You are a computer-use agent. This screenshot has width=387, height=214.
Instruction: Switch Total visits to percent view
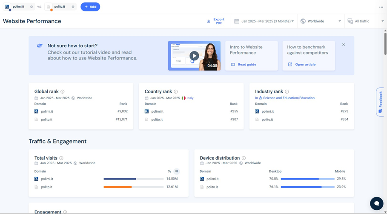tap(169, 171)
